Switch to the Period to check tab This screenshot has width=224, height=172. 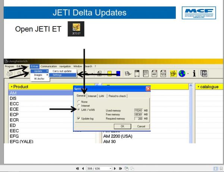[117, 96]
